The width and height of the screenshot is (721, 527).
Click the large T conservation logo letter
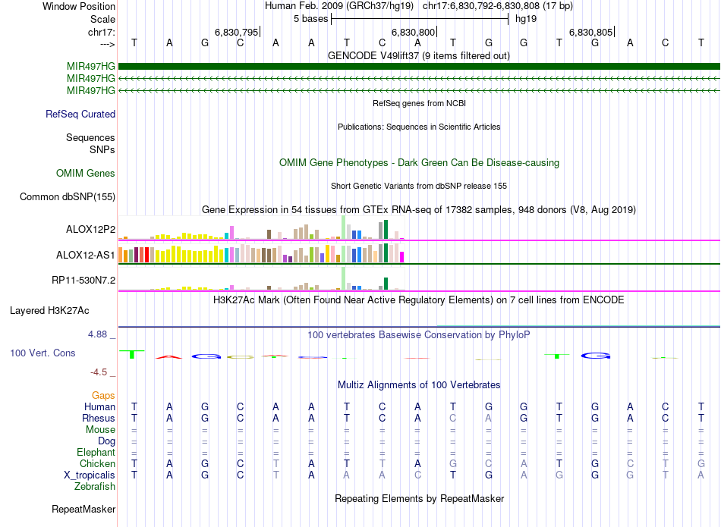click(132, 354)
